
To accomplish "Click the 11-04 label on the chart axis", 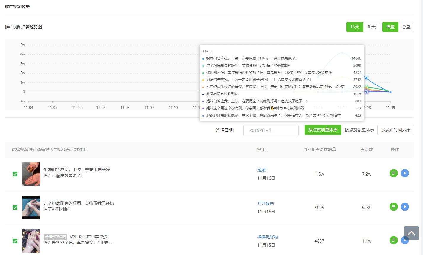I will (x=28, y=108).
